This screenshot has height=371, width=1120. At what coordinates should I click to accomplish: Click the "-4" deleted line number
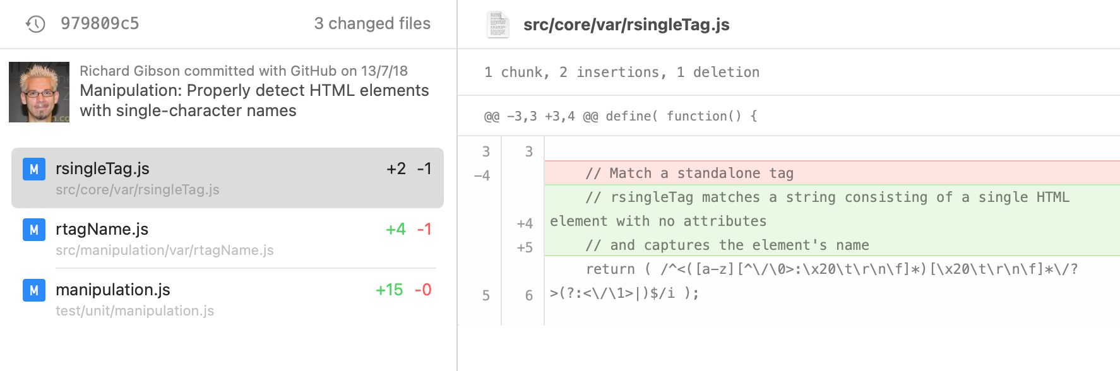[x=482, y=175]
